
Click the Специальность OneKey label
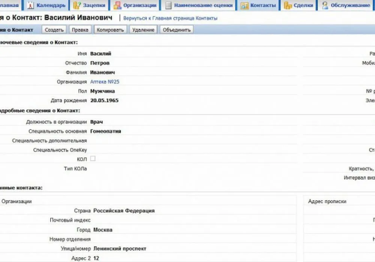(60, 150)
